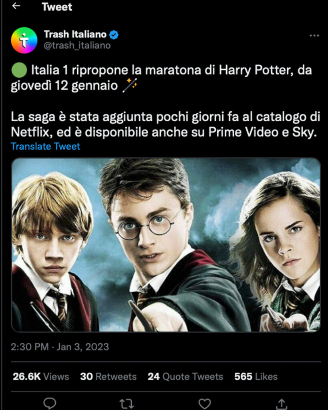Open the 26.6K Views analytics
Screen dimensions: 328x410
coord(41,376)
